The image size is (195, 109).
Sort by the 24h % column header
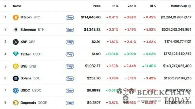[132, 6]
